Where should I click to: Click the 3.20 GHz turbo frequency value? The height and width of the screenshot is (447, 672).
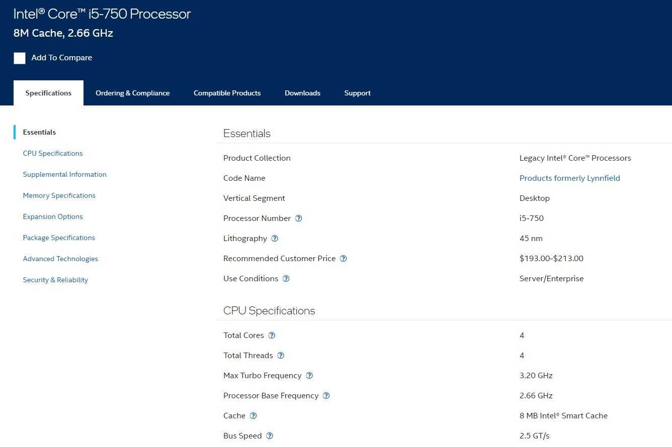536,376
